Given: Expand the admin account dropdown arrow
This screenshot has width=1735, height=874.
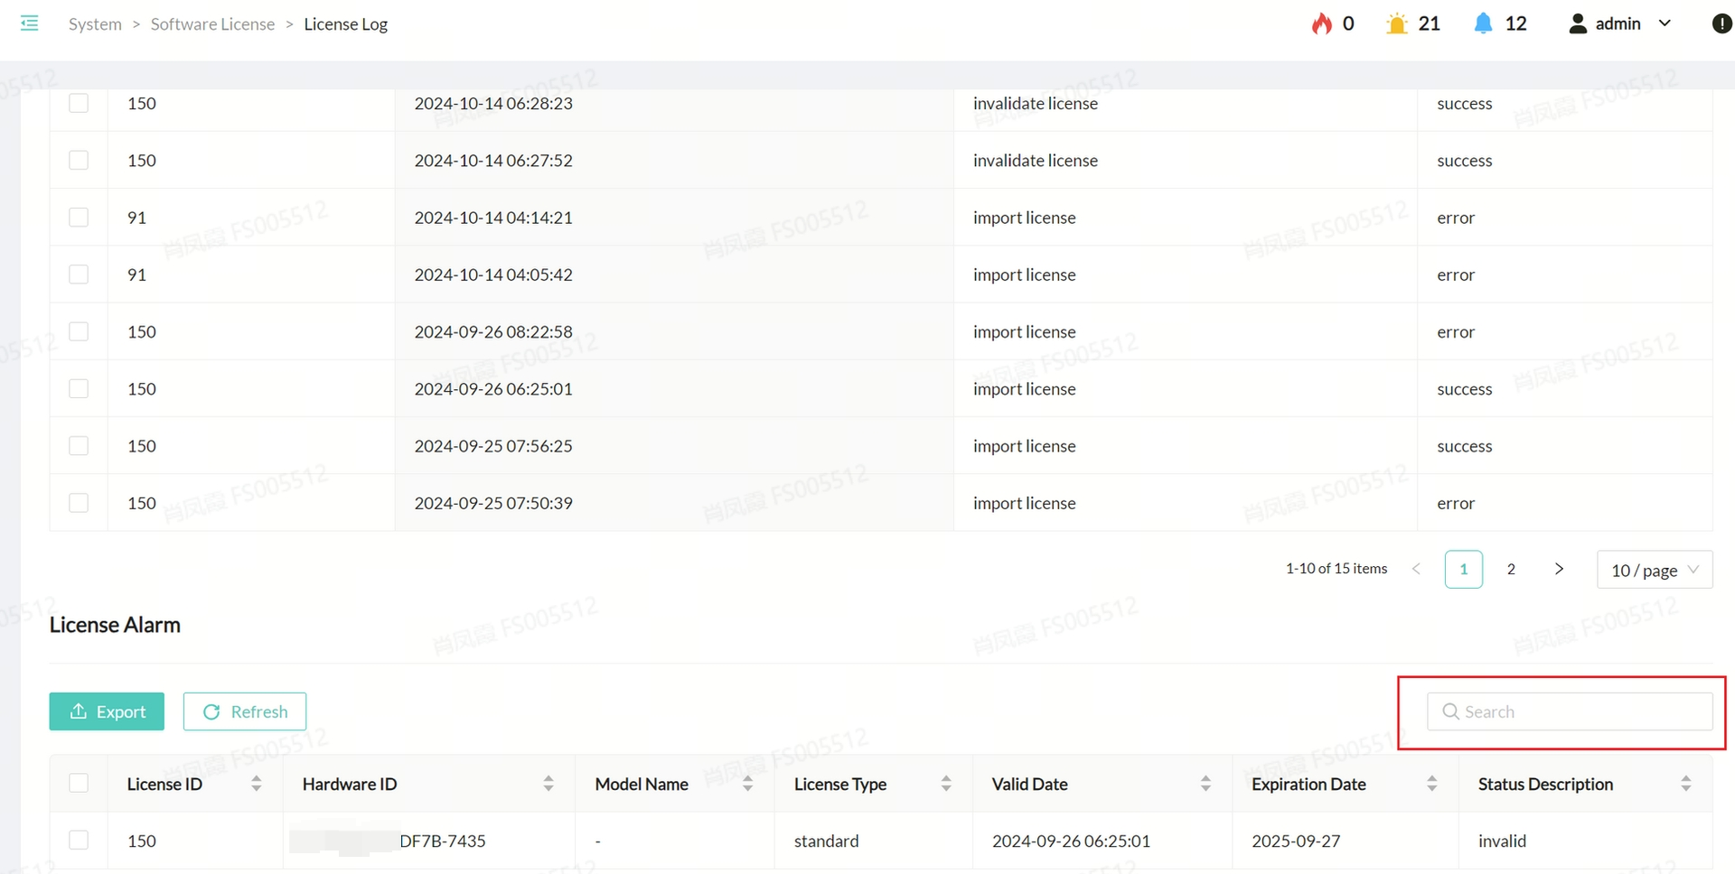Looking at the screenshot, I should tap(1665, 23).
